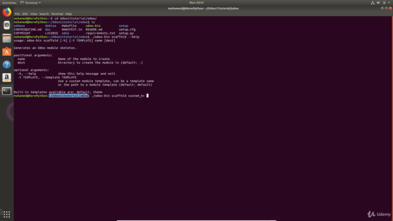Open the View menu
This screenshot has width=393, height=221.
pyautogui.click(x=34, y=14)
